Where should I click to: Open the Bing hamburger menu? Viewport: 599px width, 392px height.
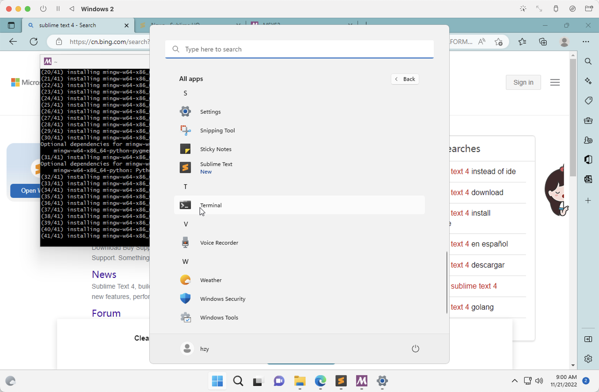click(555, 82)
